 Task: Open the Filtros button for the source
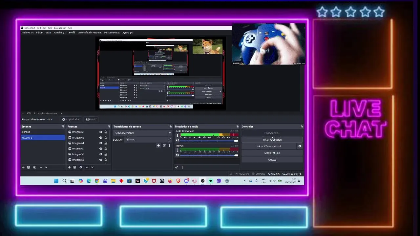pos(91,120)
